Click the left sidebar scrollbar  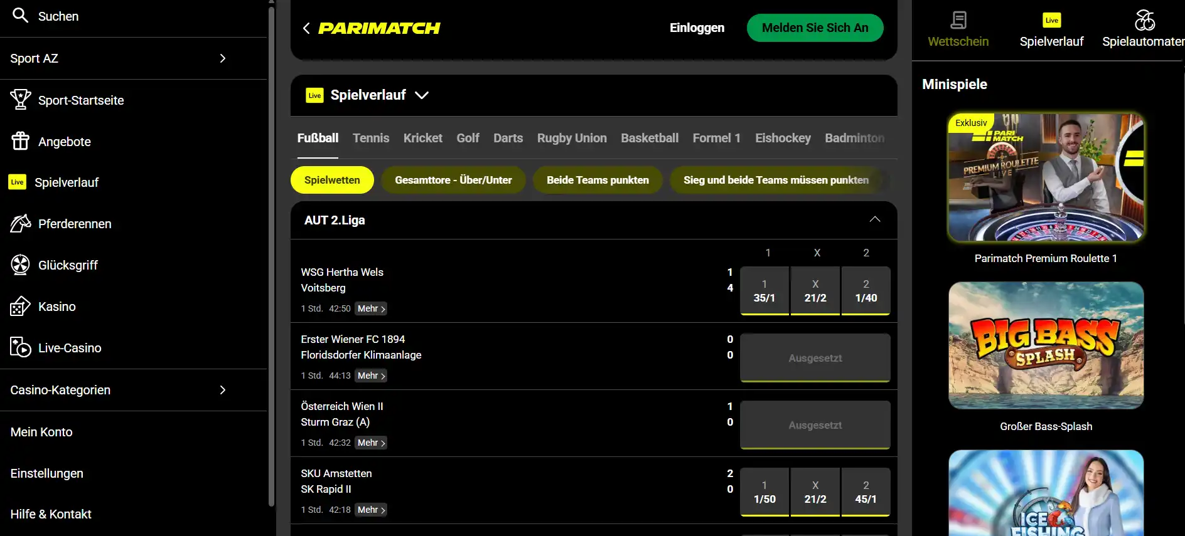[x=271, y=256]
